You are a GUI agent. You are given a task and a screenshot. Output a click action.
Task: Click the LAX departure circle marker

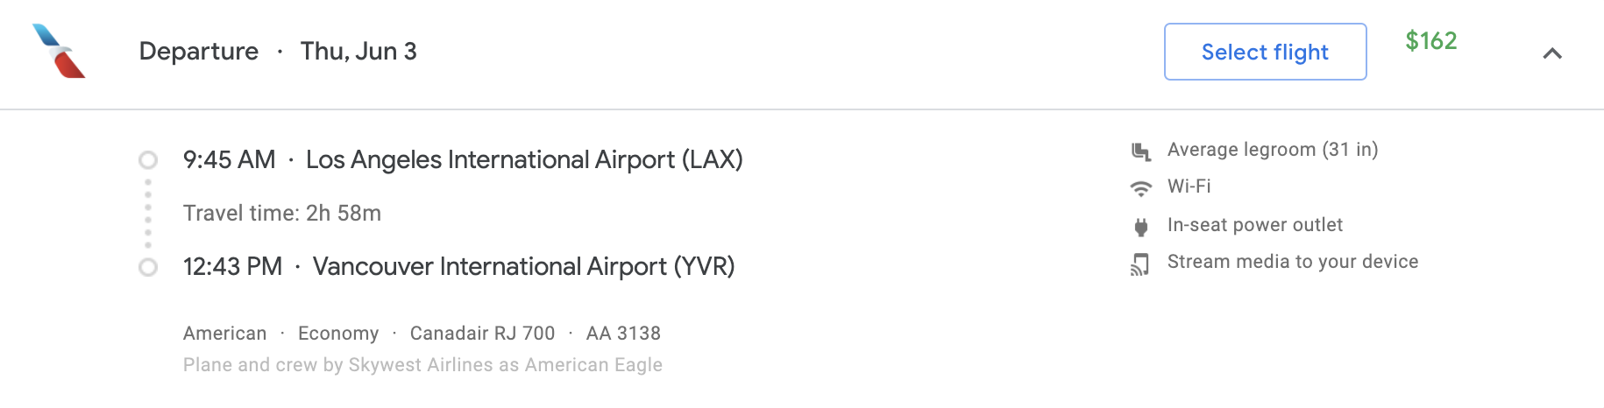pyautogui.click(x=148, y=160)
